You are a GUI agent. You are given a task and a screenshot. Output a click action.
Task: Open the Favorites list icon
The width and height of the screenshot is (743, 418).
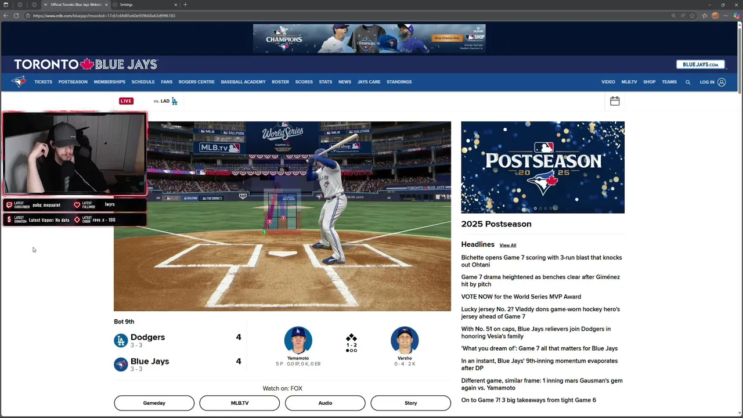705,16
